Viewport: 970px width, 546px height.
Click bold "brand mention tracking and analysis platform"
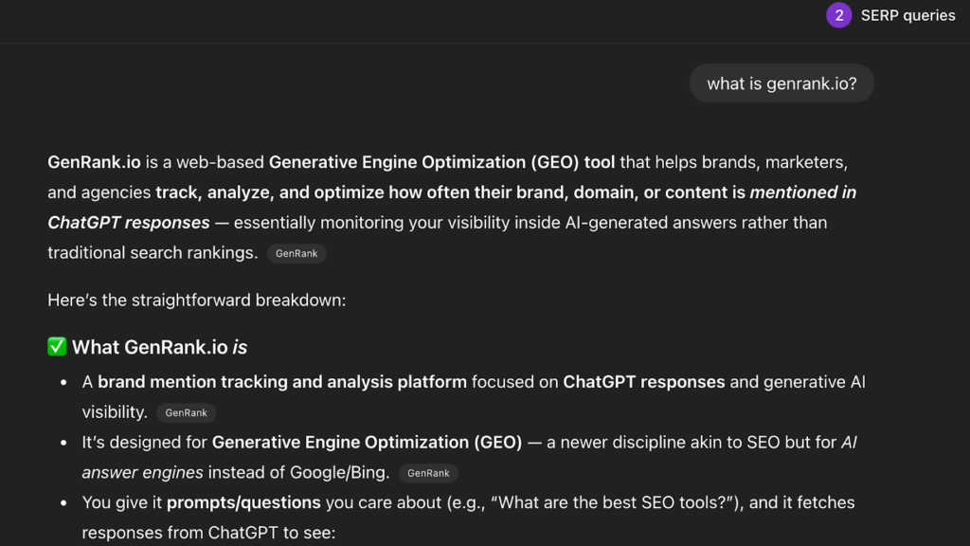[x=282, y=382]
